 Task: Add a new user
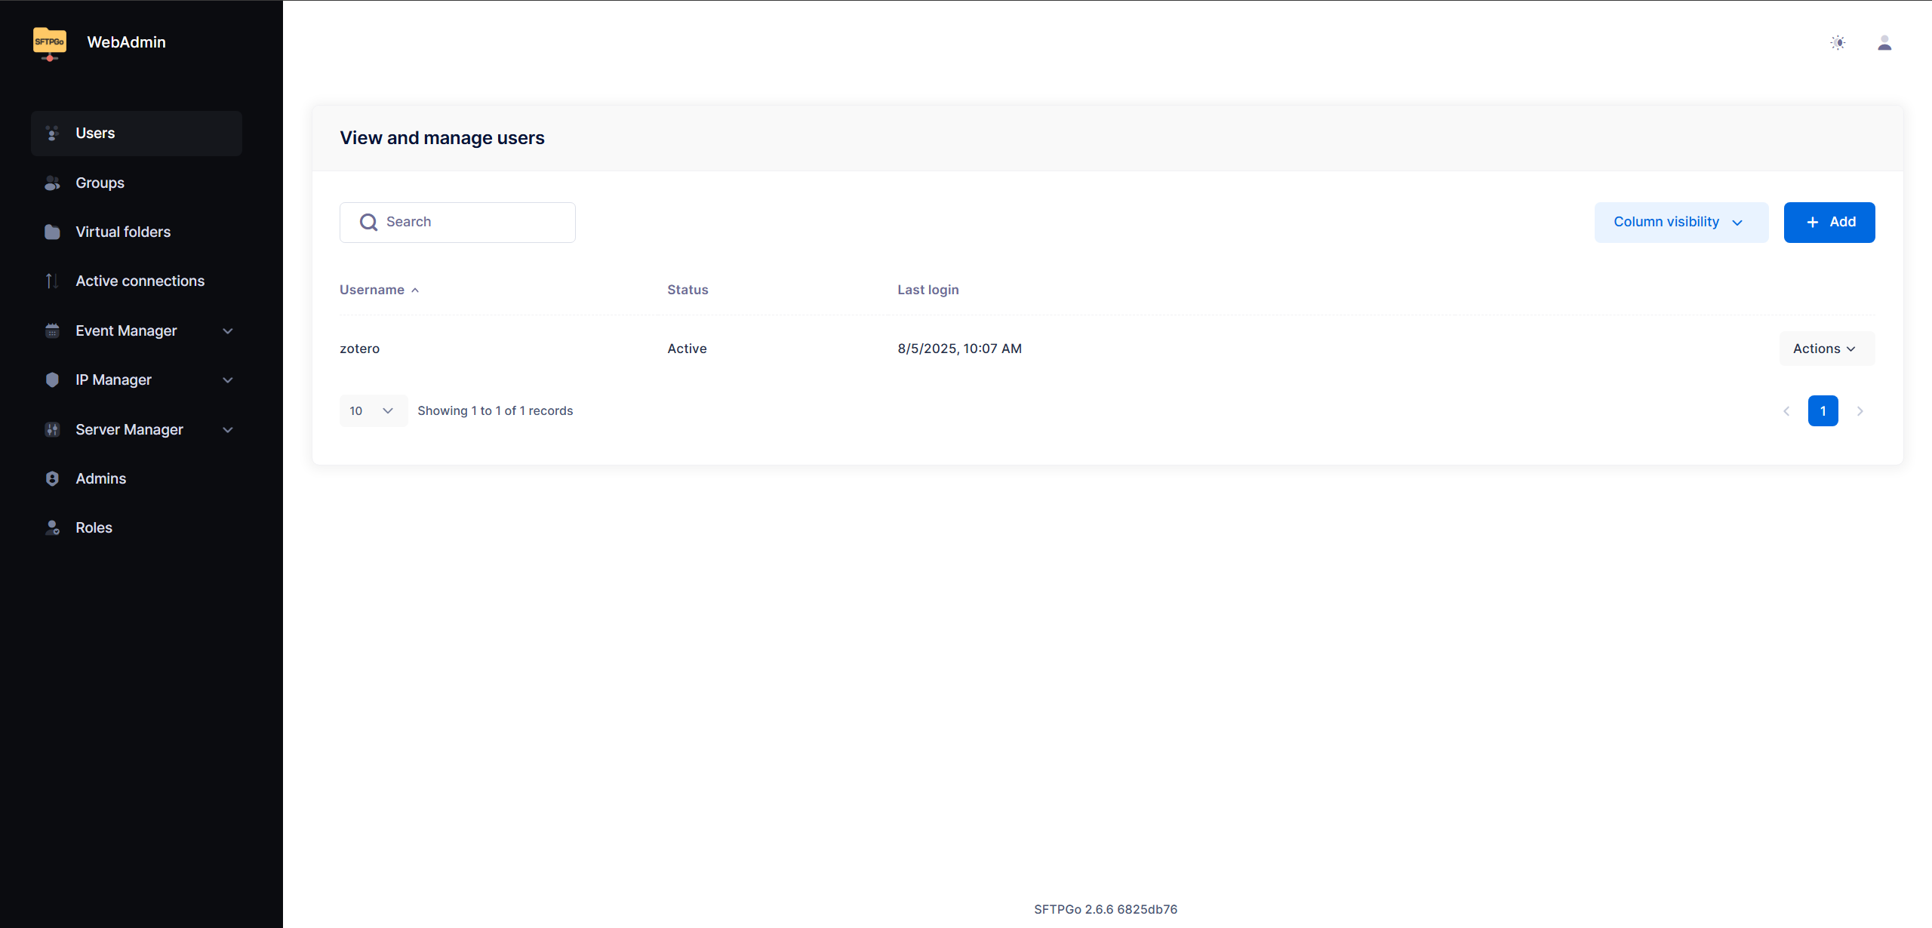[1829, 222]
